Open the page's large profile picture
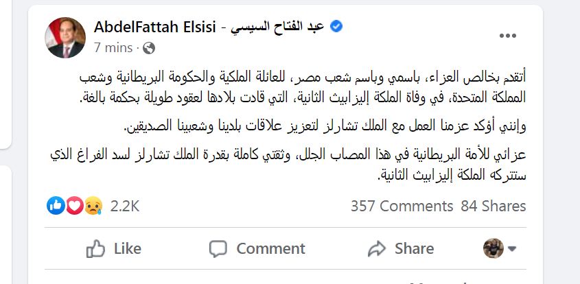Screen dimensions: 580x284 tap(65, 37)
